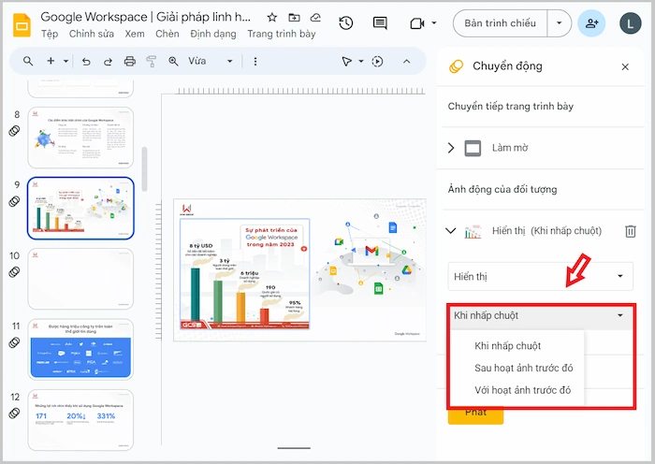Viewport: 655px width, 464px height.
Task: Open the Hiển thị animation type dropdown
Action: pos(540,277)
